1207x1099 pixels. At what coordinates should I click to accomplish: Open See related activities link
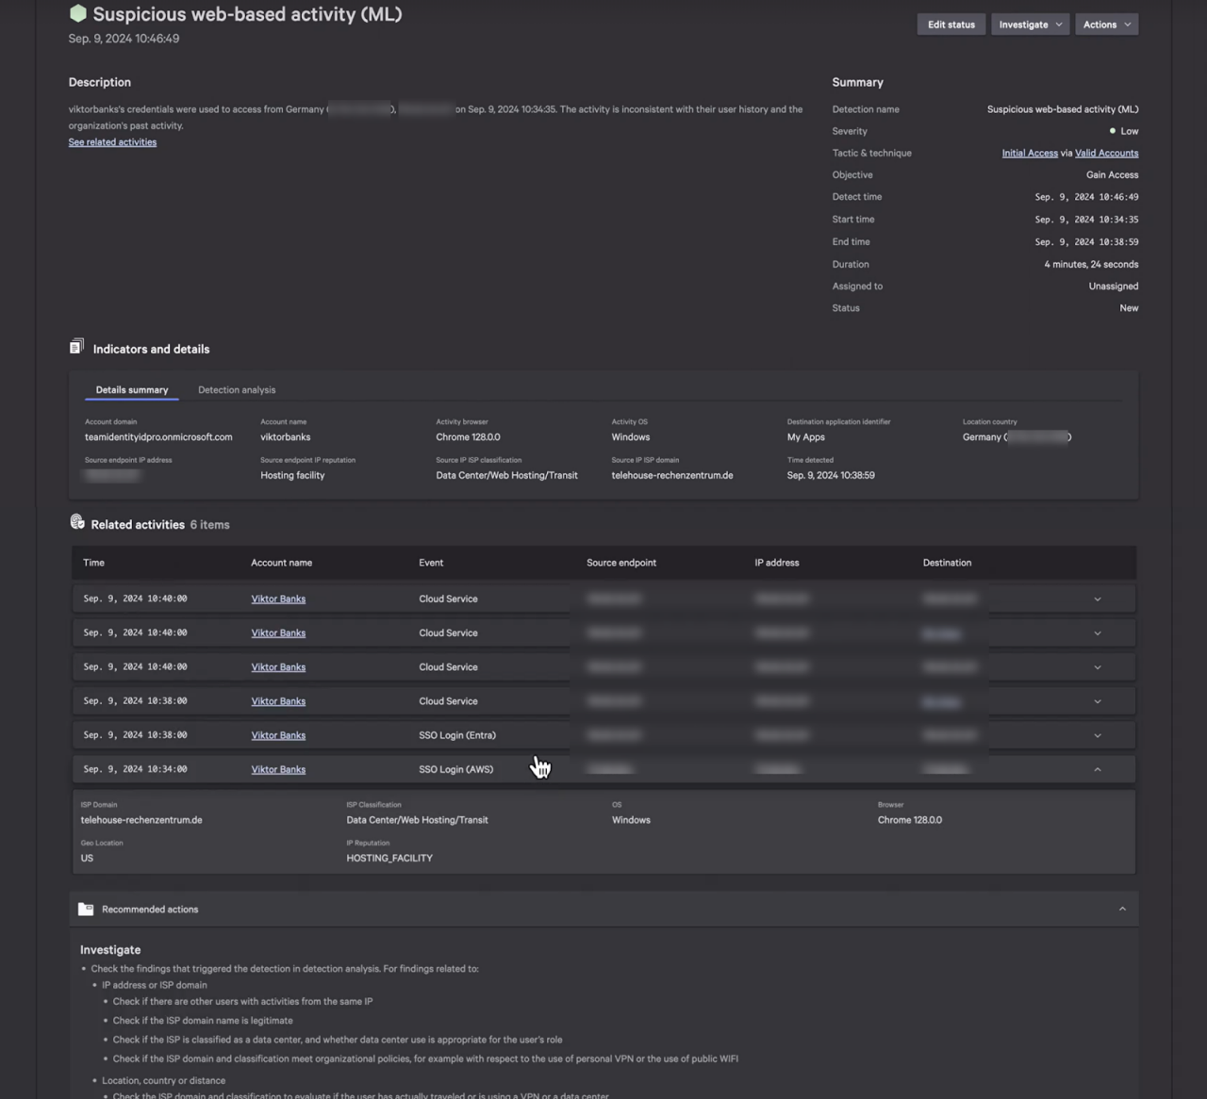(x=112, y=142)
